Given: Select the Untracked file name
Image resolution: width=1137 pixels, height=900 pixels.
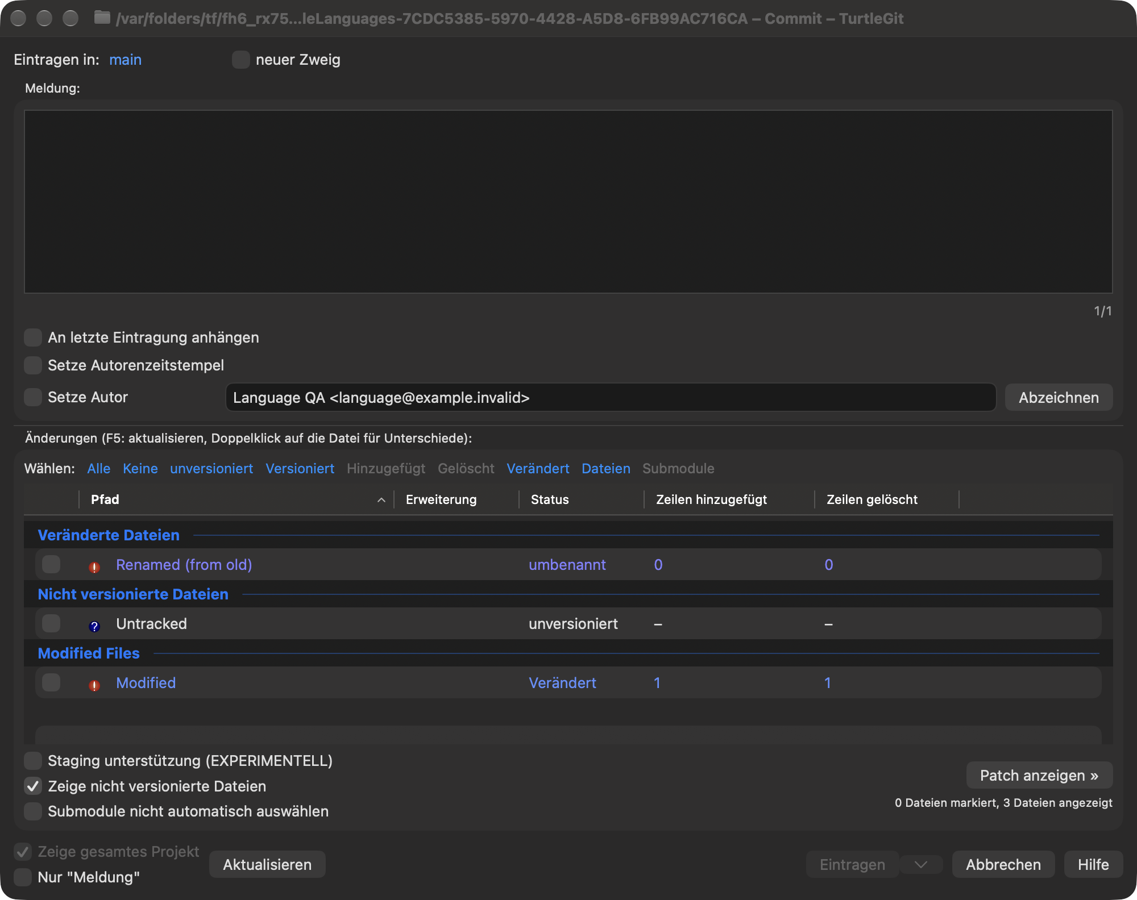Looking at the screenshot, I should (151, 623).
